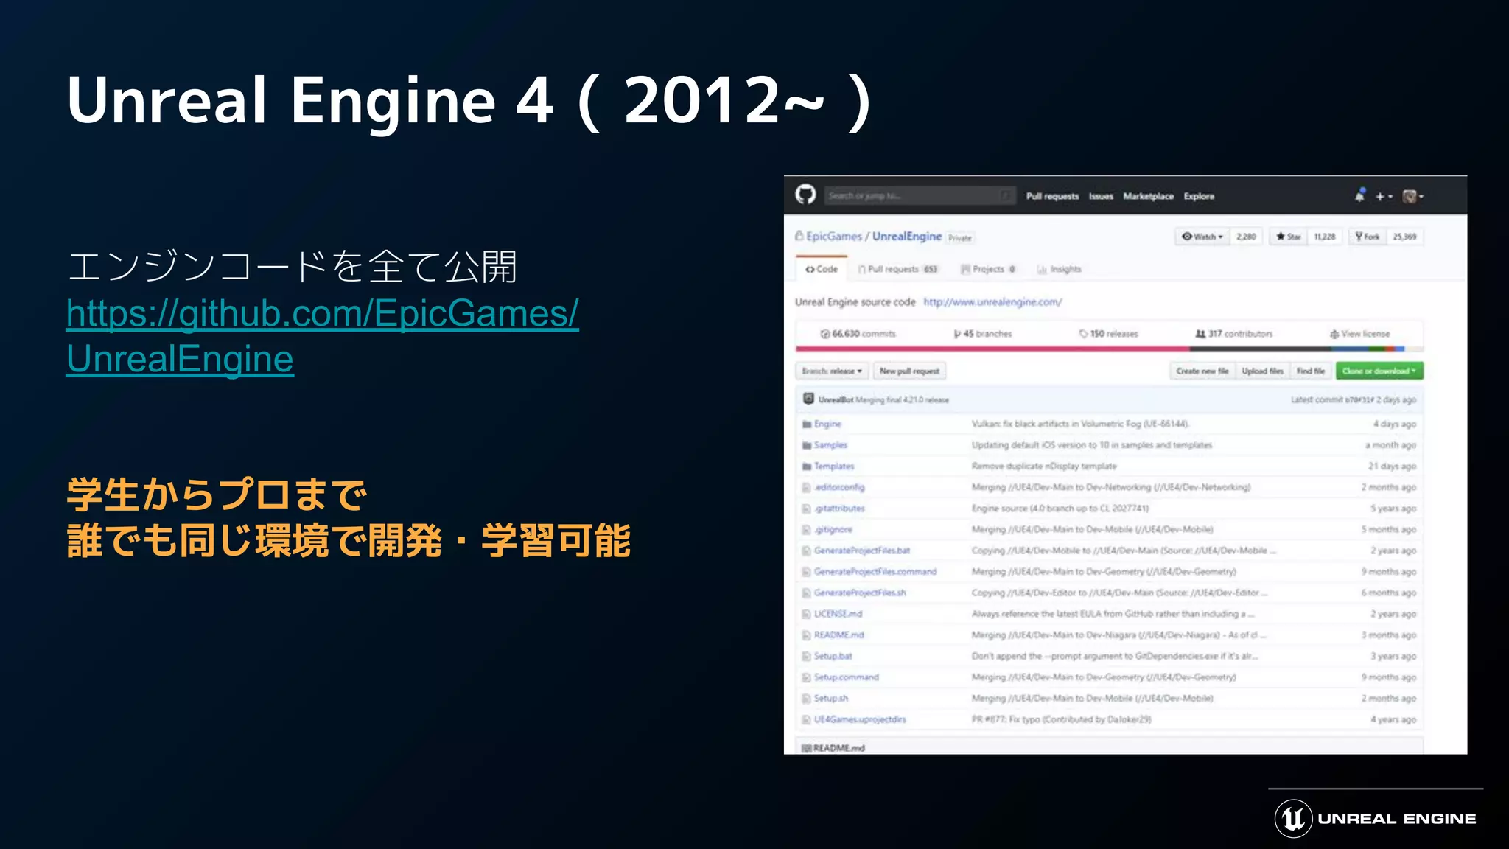Click the UnrealEngine repository name
Viewport: 1509px width, 849px height.
(x=907, y=236)
